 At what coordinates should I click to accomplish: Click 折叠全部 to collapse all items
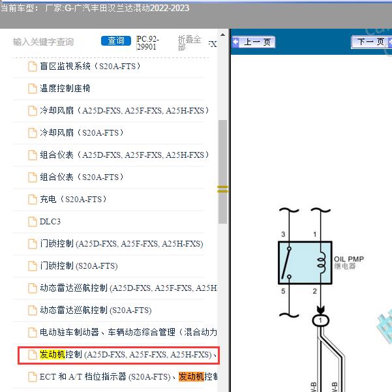[189, 43]
